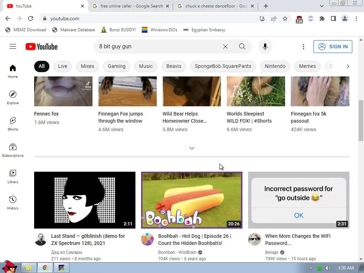The image size is (364, 273).
Task: Open Explore in the sidebar
Action: tap(13, 97)
